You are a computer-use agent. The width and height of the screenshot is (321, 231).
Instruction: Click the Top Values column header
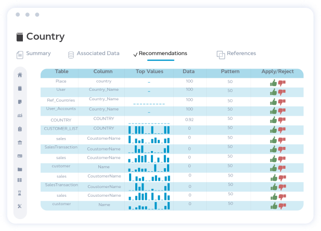coord(149,71)
